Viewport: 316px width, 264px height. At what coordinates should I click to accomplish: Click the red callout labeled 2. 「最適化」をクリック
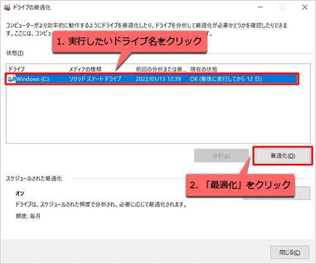(240, 185)
